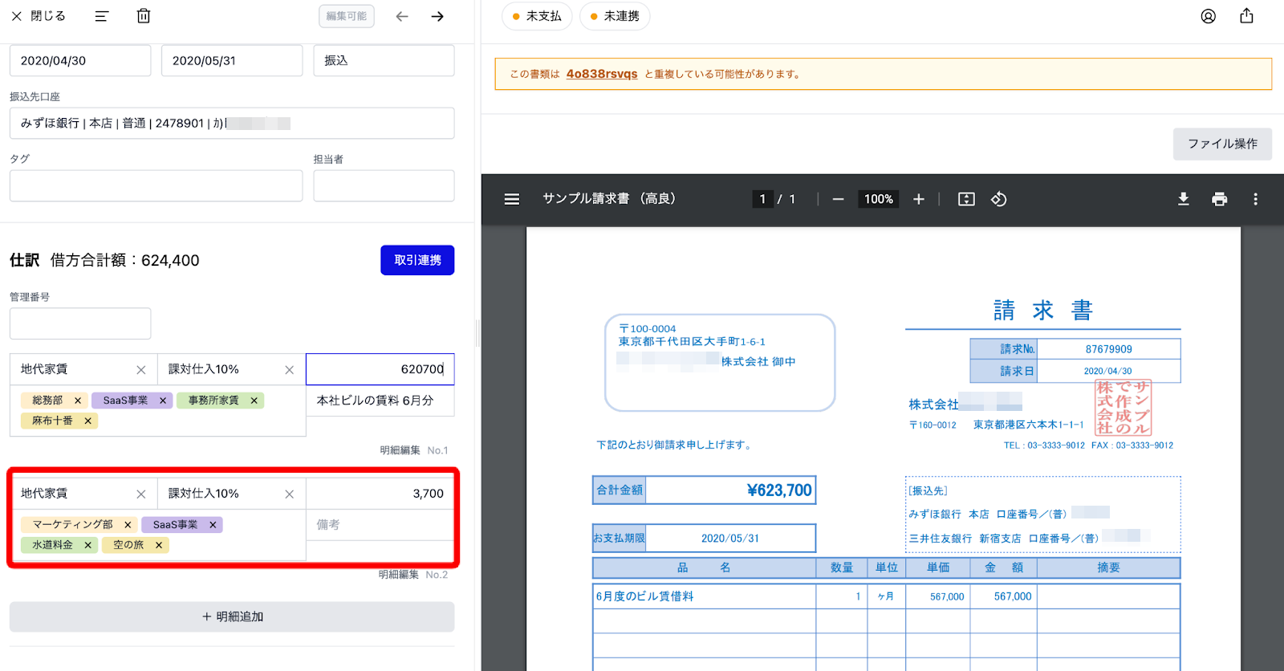Image resolution: width=1284 pixels, height=671 pixels.
Task: Select the 未連携 status chip
Action: pyautogui.click(x=616, y=16)
